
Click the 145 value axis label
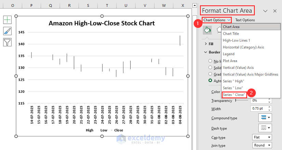pyautogui.click(x=22, y=32)
